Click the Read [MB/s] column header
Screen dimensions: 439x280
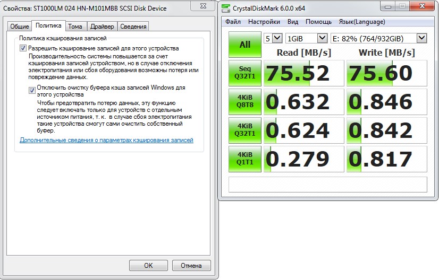[304, 52]
